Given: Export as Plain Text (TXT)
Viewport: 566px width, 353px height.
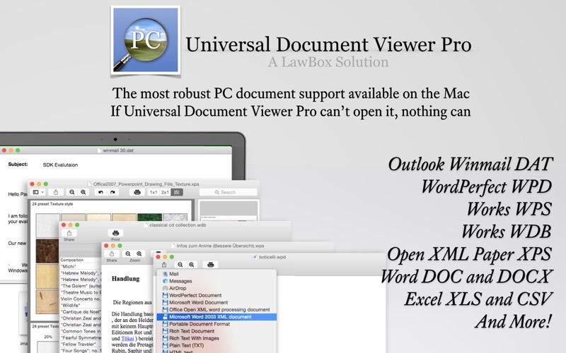Looking at the screenshot, I should point(216,345).
